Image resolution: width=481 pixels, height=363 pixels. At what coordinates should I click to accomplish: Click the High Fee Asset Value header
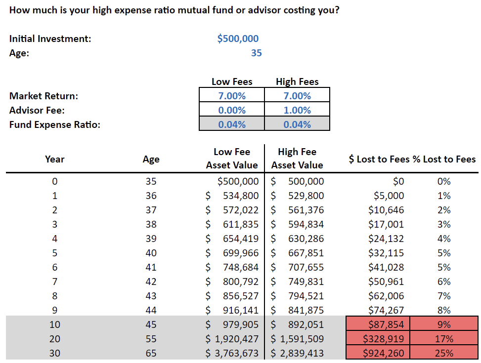(x=297, y=159)
